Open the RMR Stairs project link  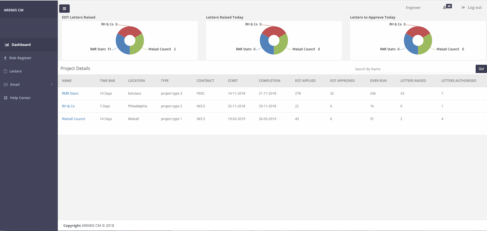click(x=70, y=94)
